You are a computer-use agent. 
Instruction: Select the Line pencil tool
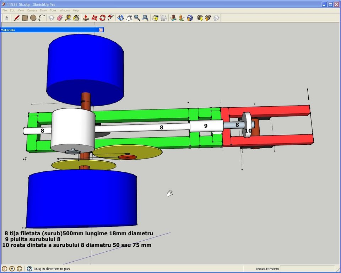pyautogui.click(x=17, y=18)
